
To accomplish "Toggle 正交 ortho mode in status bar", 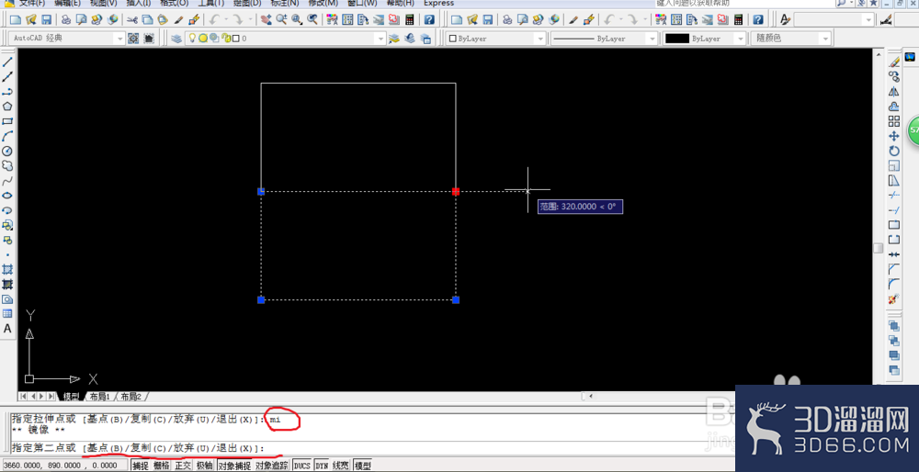I will tap(183, 466).
